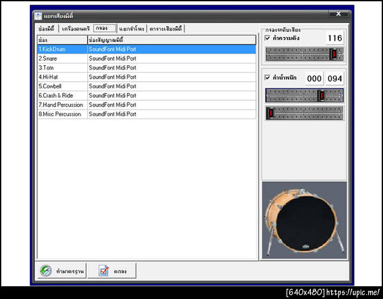Viewport: 383px width, 299px height.
Task: Click the ตกลง OK button
Action: pyautogui.click(x=112, y=271)
